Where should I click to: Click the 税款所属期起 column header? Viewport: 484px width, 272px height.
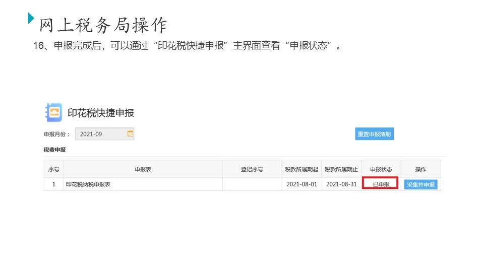pyautogui.click(x=301, y=169)
